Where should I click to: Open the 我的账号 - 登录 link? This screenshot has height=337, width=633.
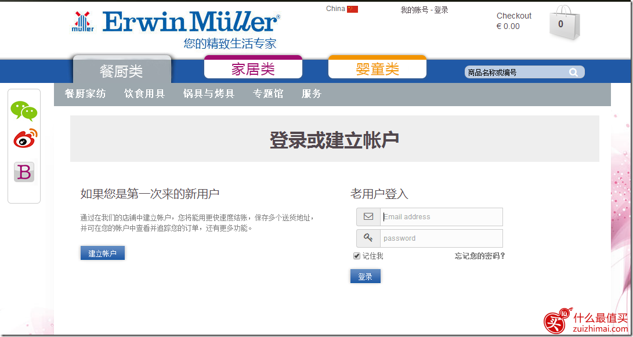coord(424,10)
